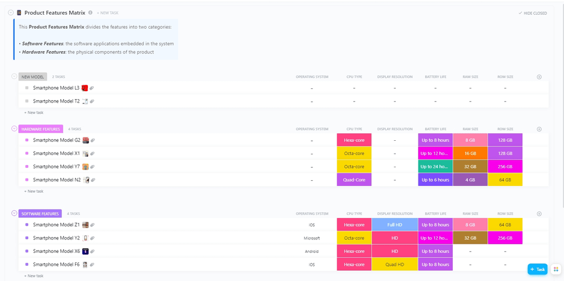Click the orange 16 GB RAM cell for Model X1
Viewport: 564px width, 281px height.
pyautogui.click(x=470, y=153)
